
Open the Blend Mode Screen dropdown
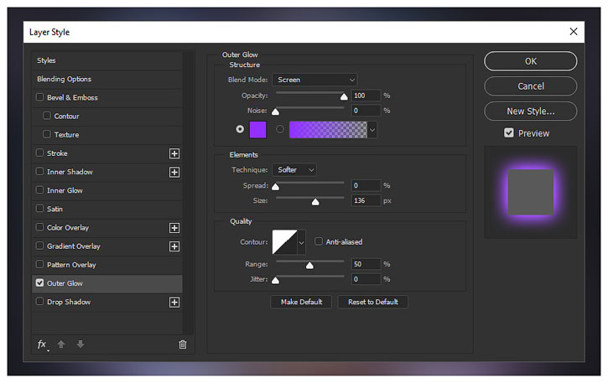click(x=314, y=80)
